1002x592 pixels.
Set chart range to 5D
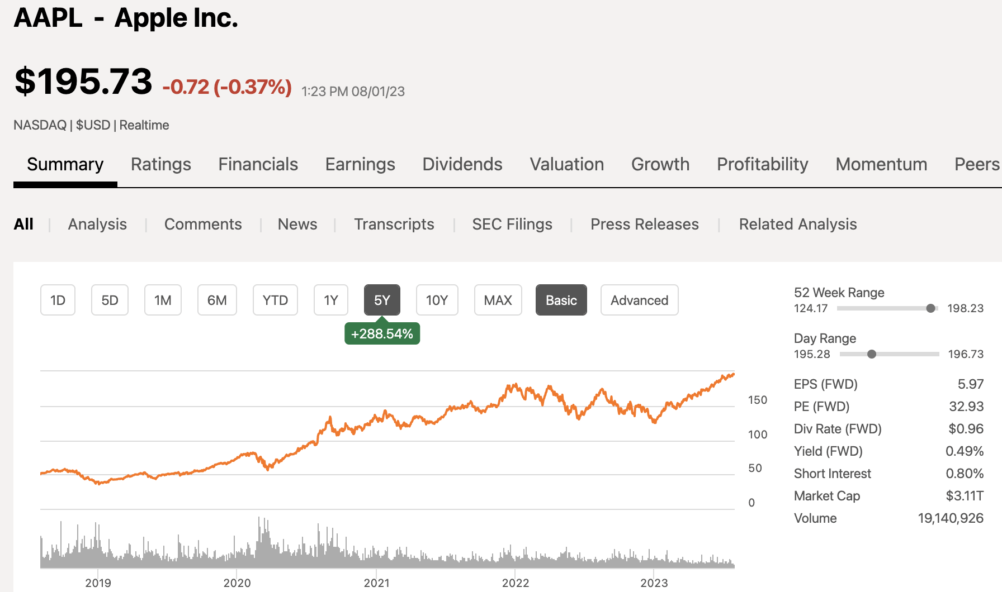pyautogui.click(x=110, y=300)
